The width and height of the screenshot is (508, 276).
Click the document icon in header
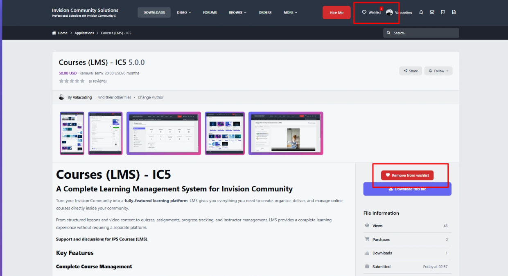coord(454,12)
